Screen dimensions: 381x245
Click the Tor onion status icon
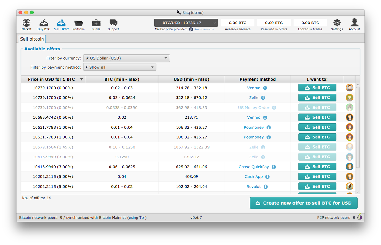click(359, 217)
